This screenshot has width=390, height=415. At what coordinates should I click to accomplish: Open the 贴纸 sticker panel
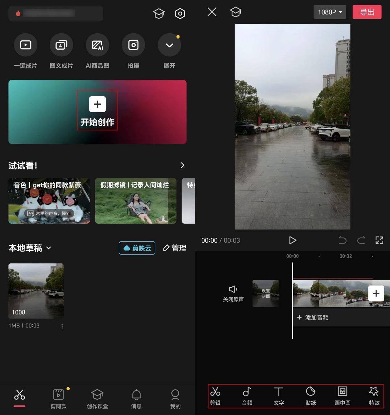point(310,396)
